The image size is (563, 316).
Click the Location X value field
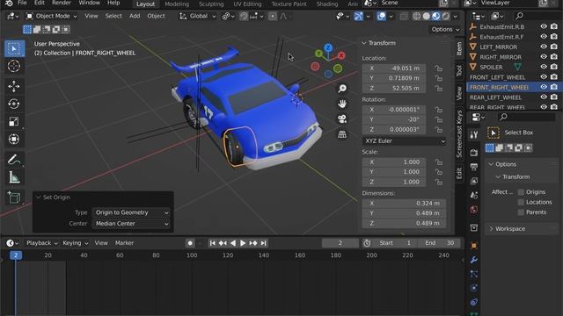(394, 68)
